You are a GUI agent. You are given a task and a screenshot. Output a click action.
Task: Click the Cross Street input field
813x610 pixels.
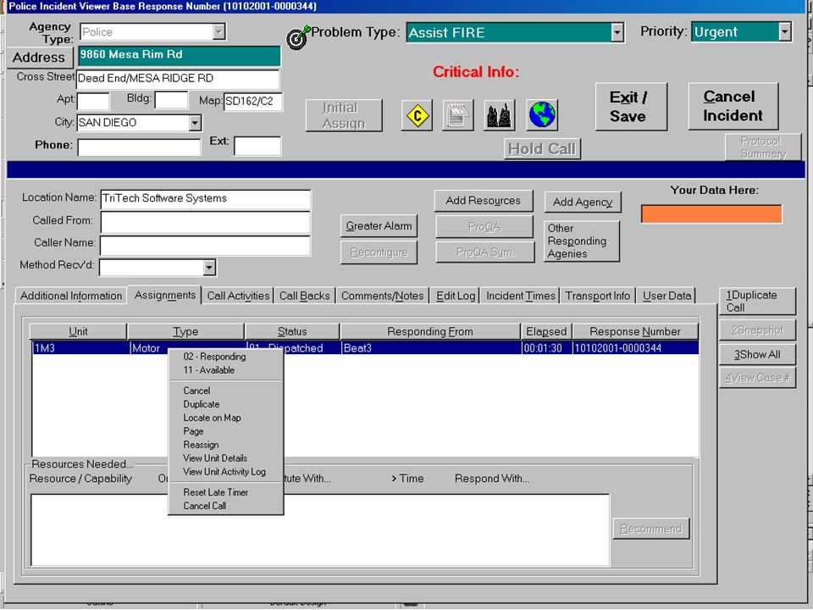[x=178, y=79]
